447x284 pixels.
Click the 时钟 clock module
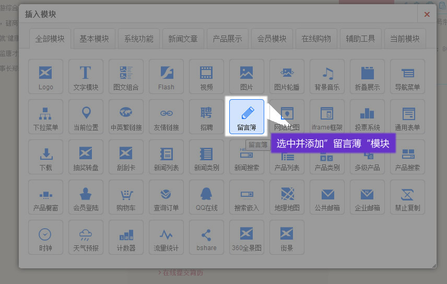tap(46, 237)
